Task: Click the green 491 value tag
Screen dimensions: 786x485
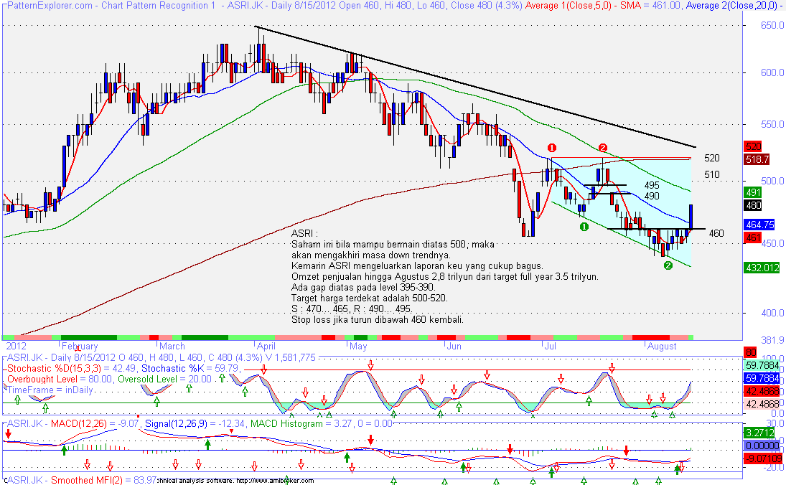Action: 754,192
